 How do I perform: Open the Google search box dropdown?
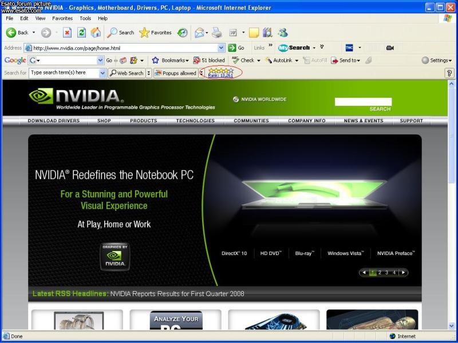[x=100, y=61]
